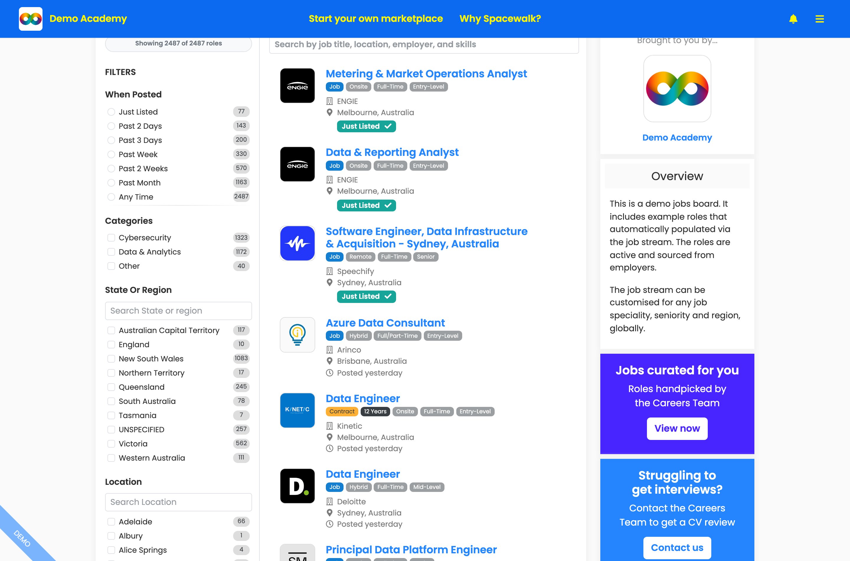This screenshot has height=561, width=850.
Task: Open Data & Reporting Analyst job
Action: click(392, 152)
